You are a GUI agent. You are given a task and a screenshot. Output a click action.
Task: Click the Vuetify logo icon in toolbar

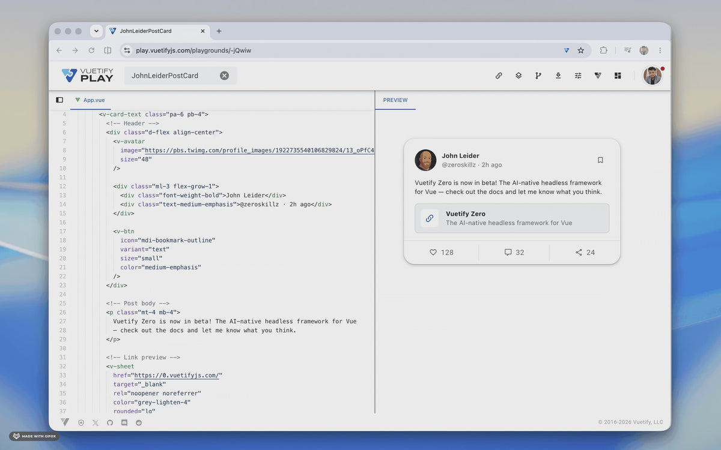598,76
